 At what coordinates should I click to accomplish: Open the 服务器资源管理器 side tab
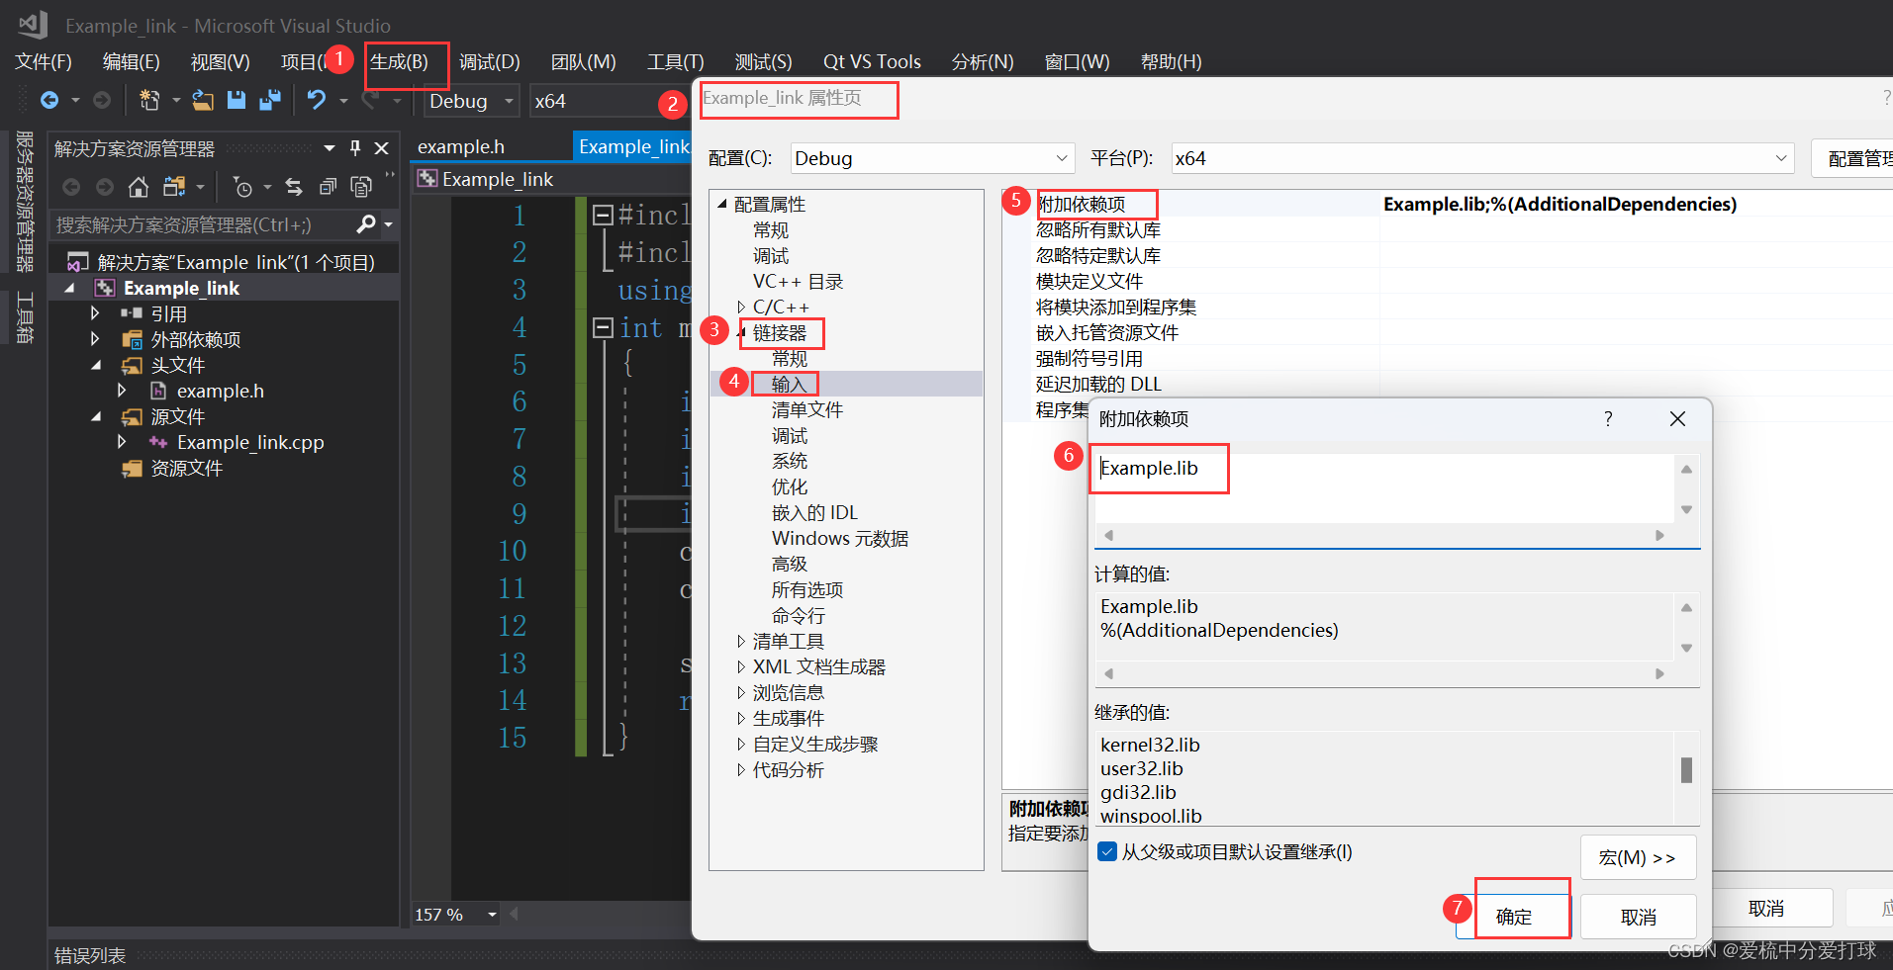(25, 201)
